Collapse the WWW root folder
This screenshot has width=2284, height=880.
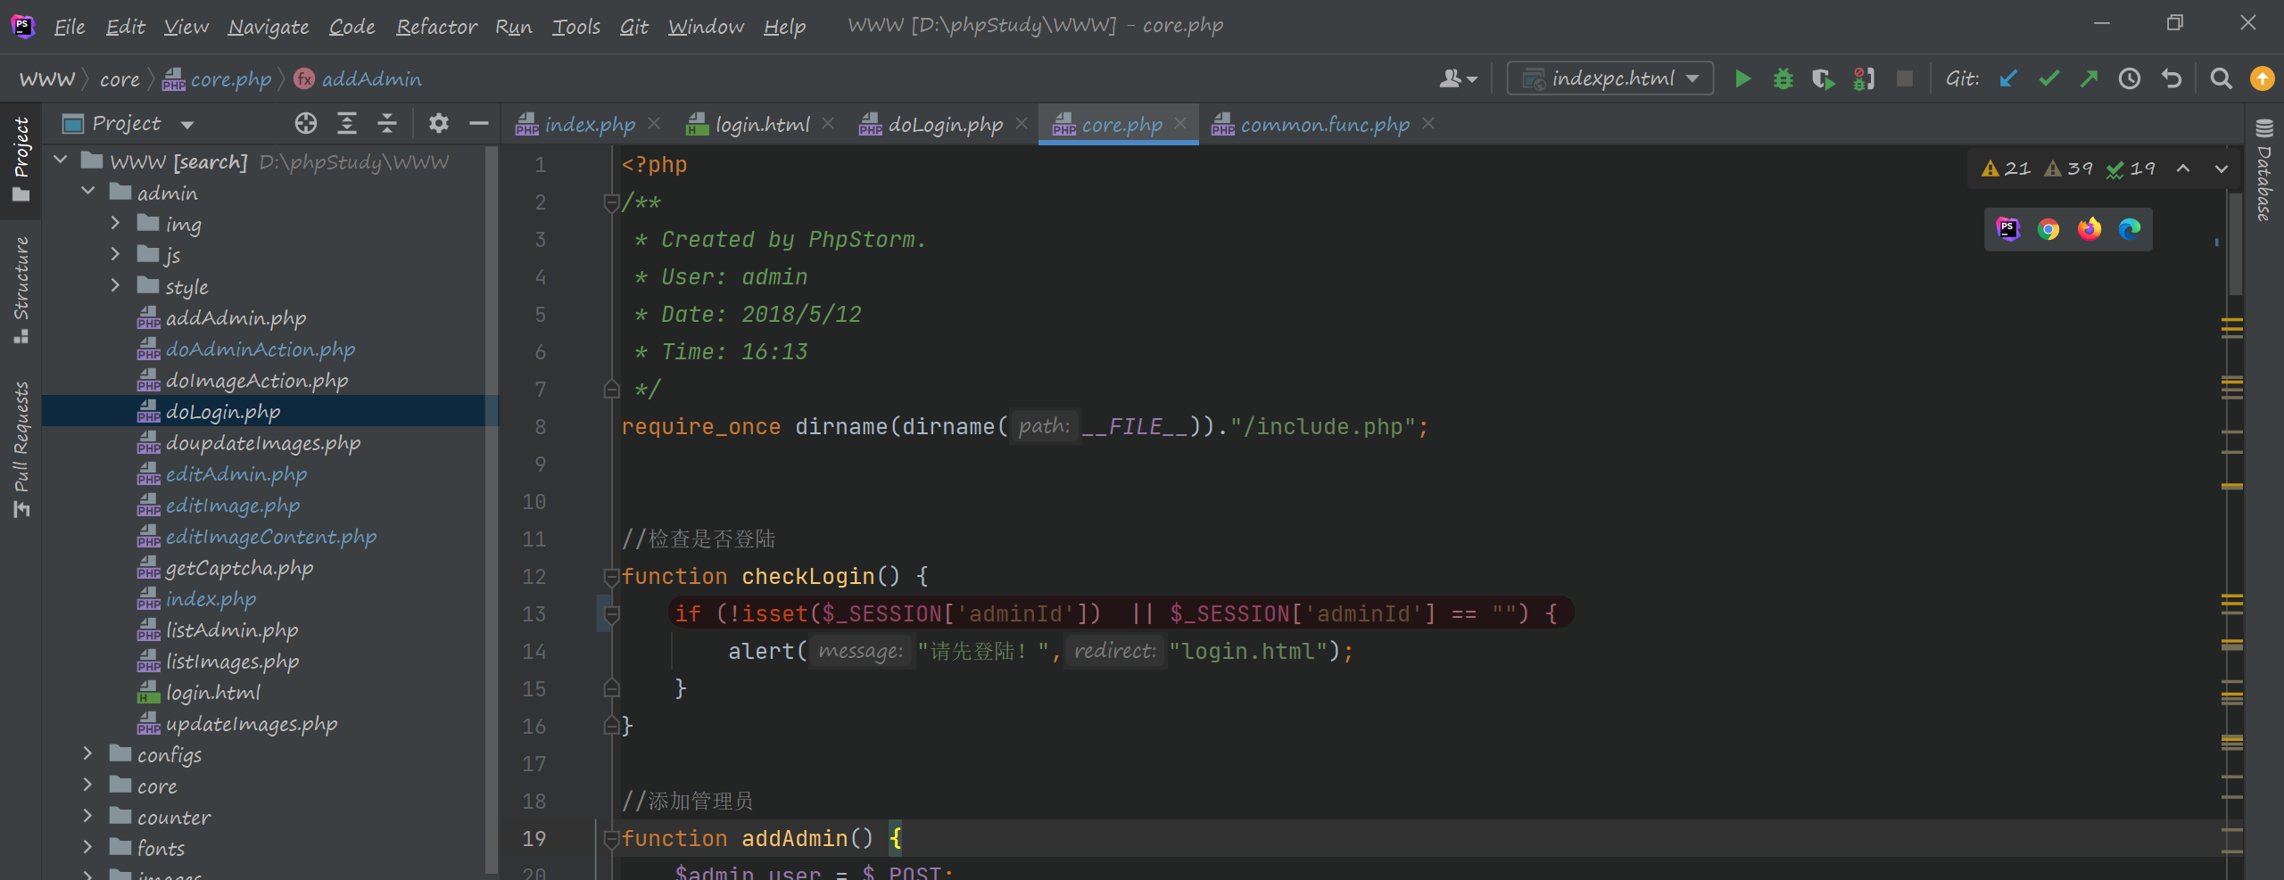[x=61, y=160]
